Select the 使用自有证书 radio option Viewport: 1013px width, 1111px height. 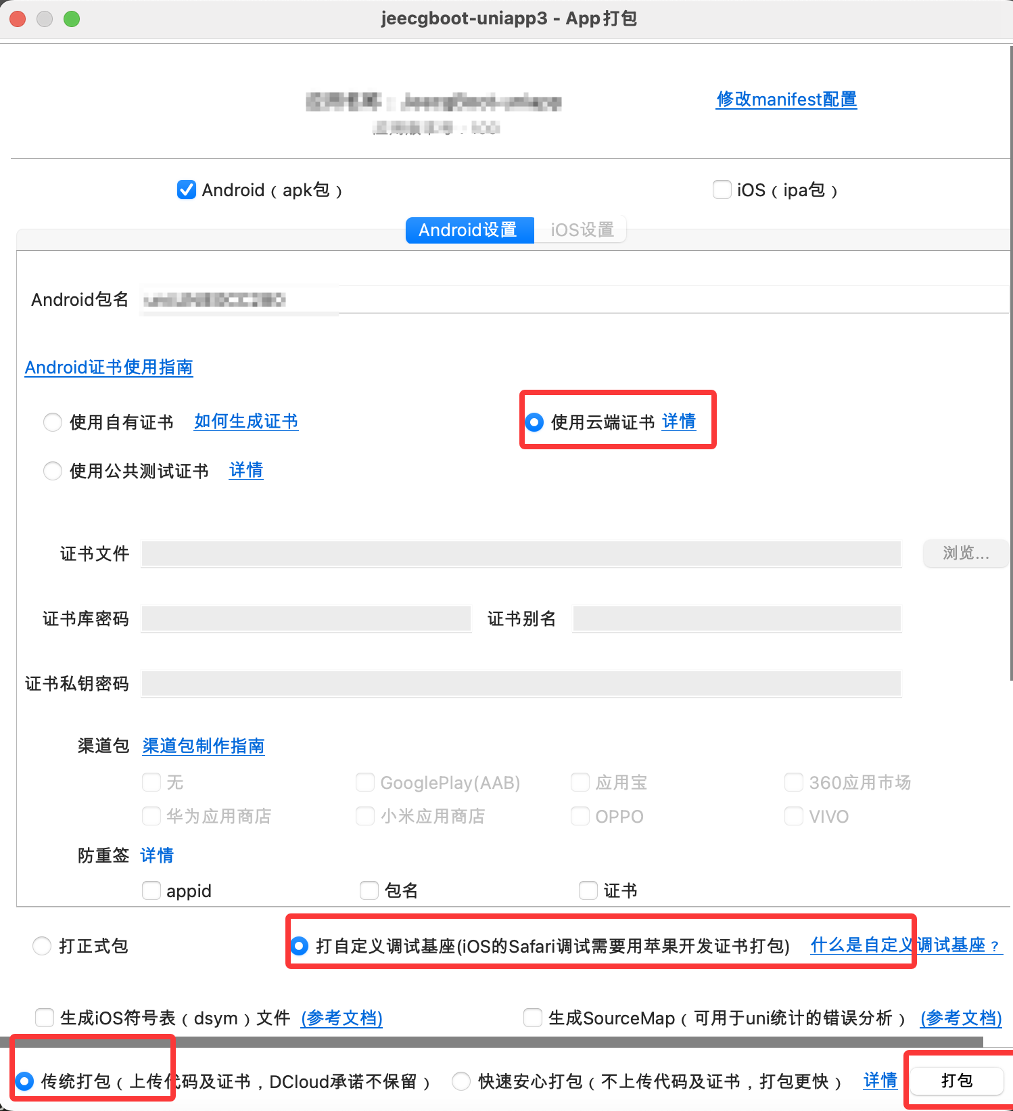coord(53,422)
